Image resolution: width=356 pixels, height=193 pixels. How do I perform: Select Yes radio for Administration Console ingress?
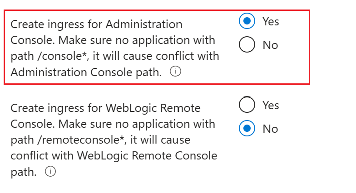247,21
